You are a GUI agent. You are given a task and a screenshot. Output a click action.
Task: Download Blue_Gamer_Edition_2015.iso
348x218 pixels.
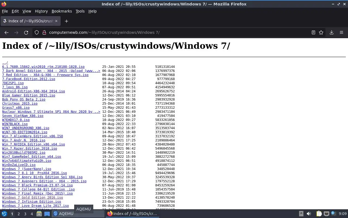(x=29, y=95)
